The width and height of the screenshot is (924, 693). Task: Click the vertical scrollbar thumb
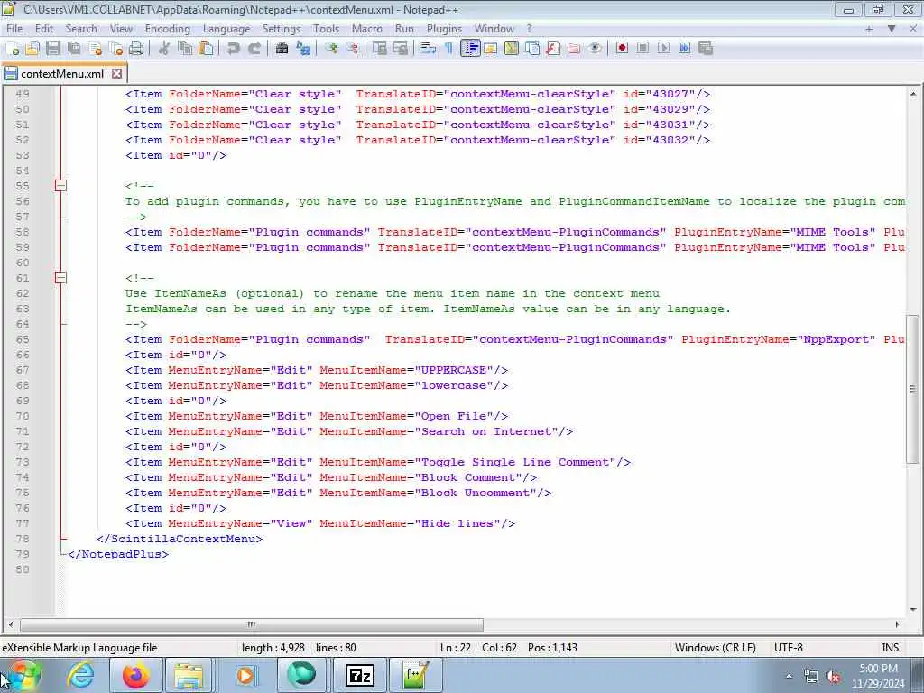click(x=913, y=389)
